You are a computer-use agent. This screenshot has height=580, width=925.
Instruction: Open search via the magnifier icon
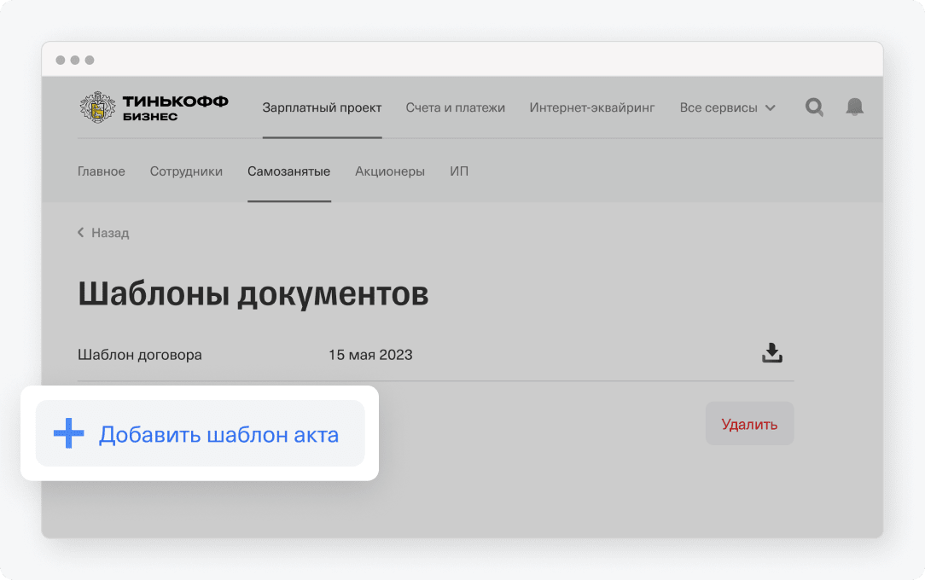coord(815,107)
